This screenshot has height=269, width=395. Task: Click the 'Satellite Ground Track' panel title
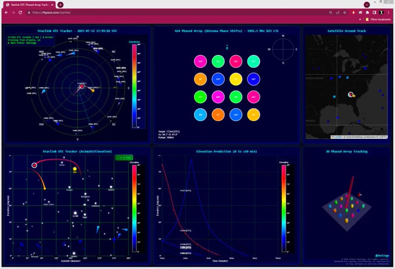(x=346, y=31)
